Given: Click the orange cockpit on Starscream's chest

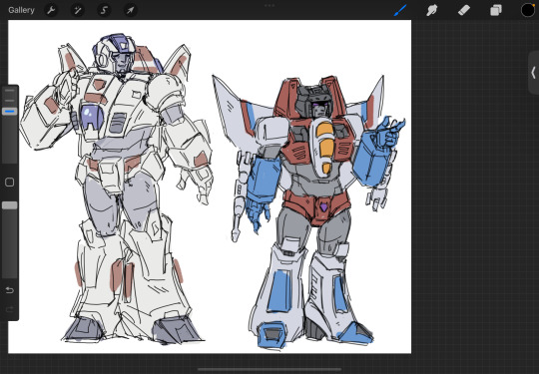Looking at the screenshot, I should [x=324, y=146].
